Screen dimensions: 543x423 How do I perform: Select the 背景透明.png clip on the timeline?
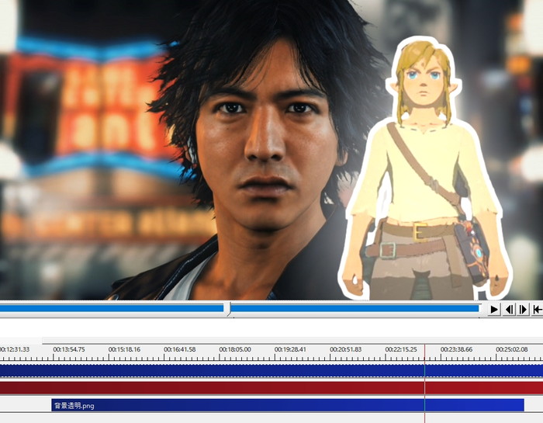(288, 405)
